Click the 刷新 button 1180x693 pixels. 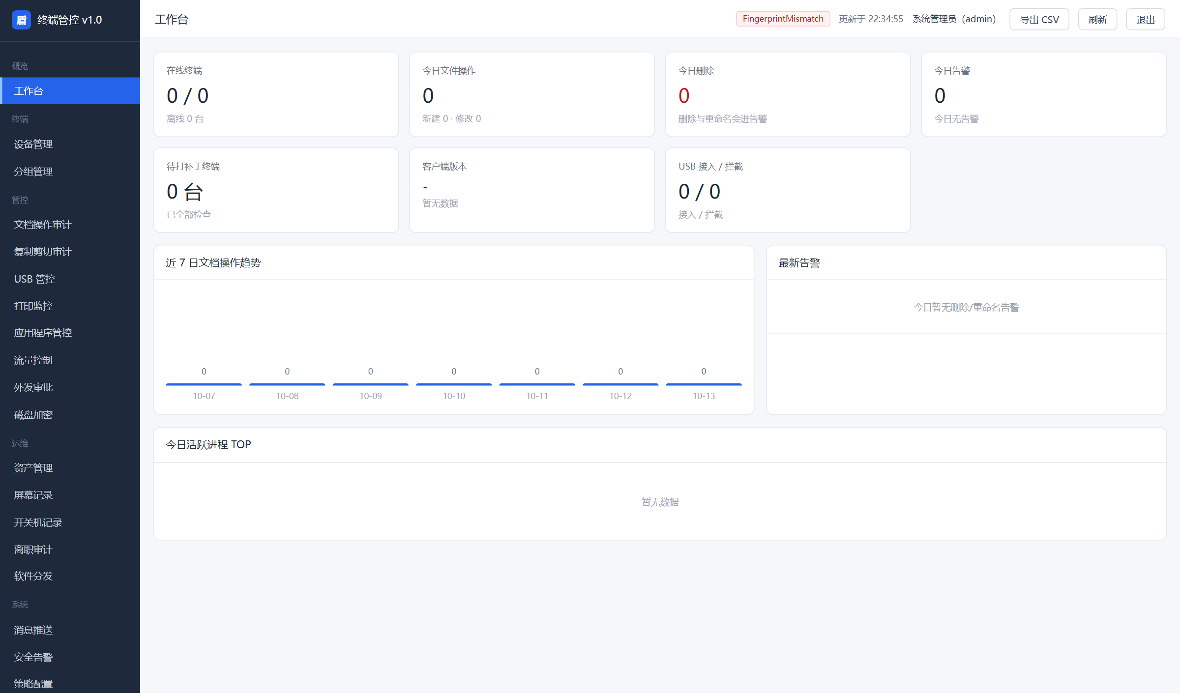(1097, 19)
